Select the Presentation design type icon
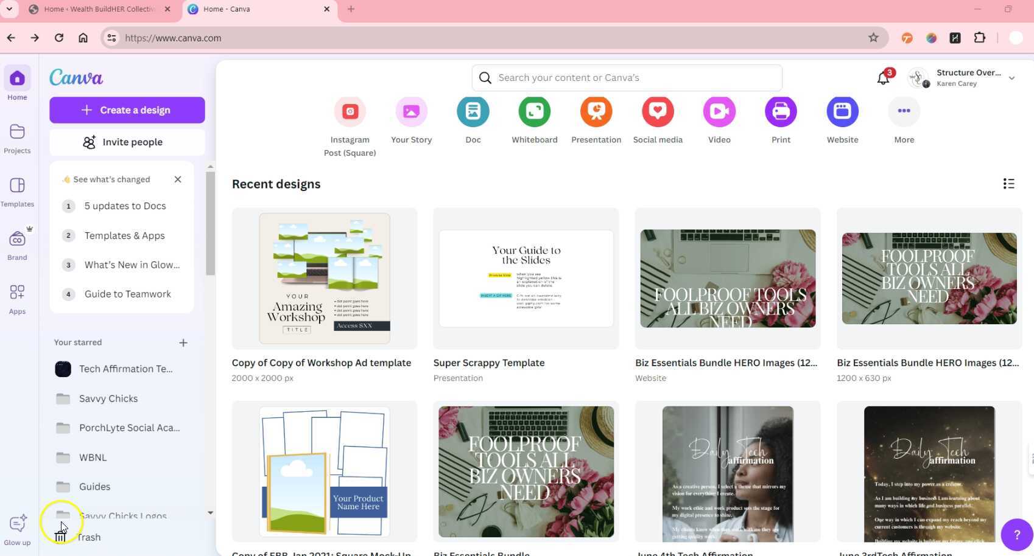1034x556 pixels. (x=596, y=112)
